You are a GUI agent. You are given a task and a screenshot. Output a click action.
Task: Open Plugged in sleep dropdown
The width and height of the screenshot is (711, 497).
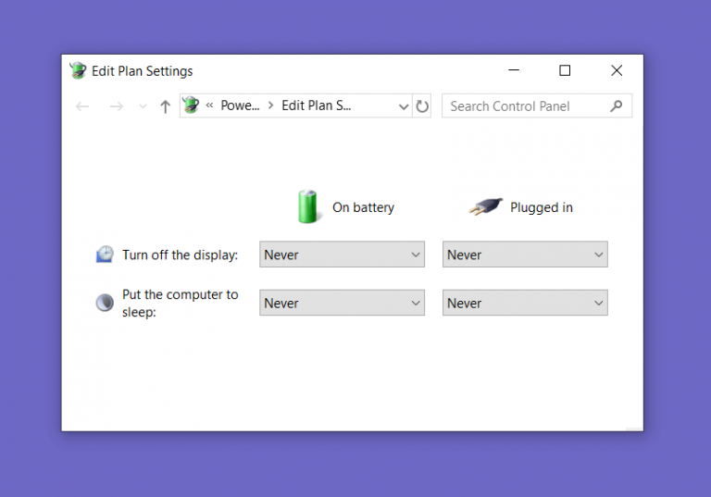click(x=525, y=303)
